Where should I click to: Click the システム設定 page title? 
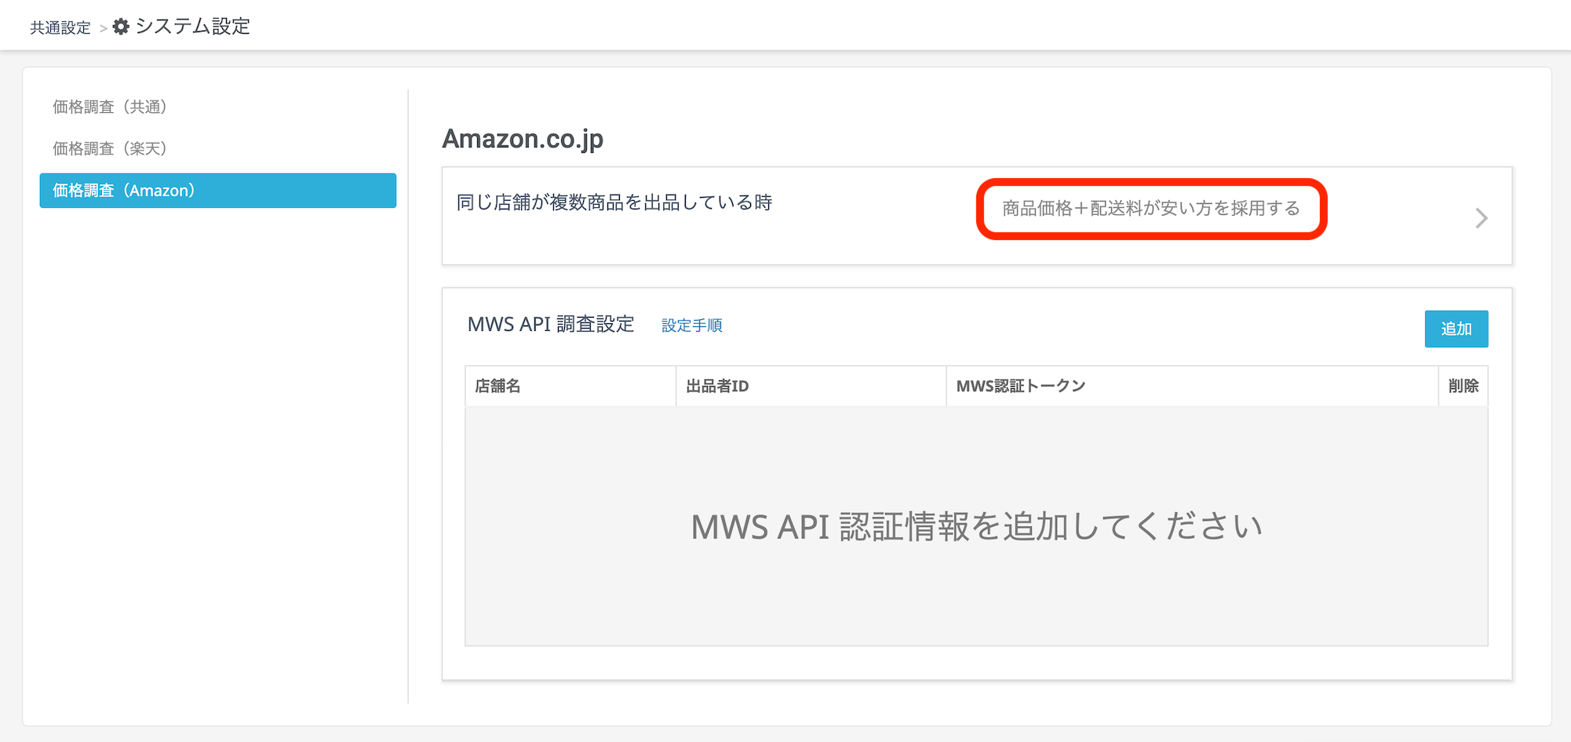(x=192, y=27)
